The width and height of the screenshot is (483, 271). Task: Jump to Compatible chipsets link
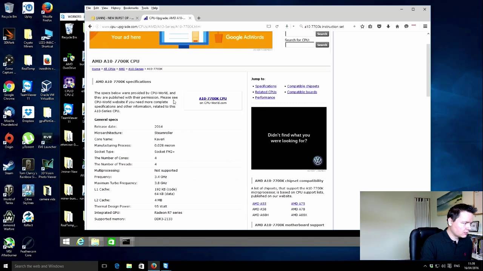pos(303,86)
